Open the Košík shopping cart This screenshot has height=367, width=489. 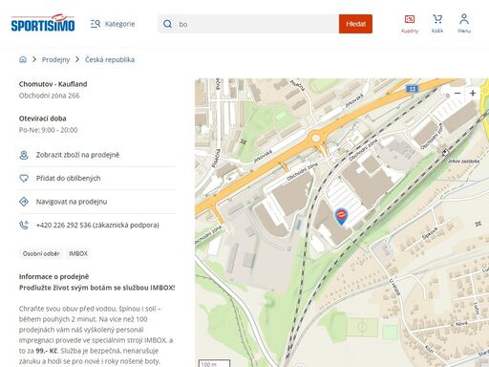437,24
